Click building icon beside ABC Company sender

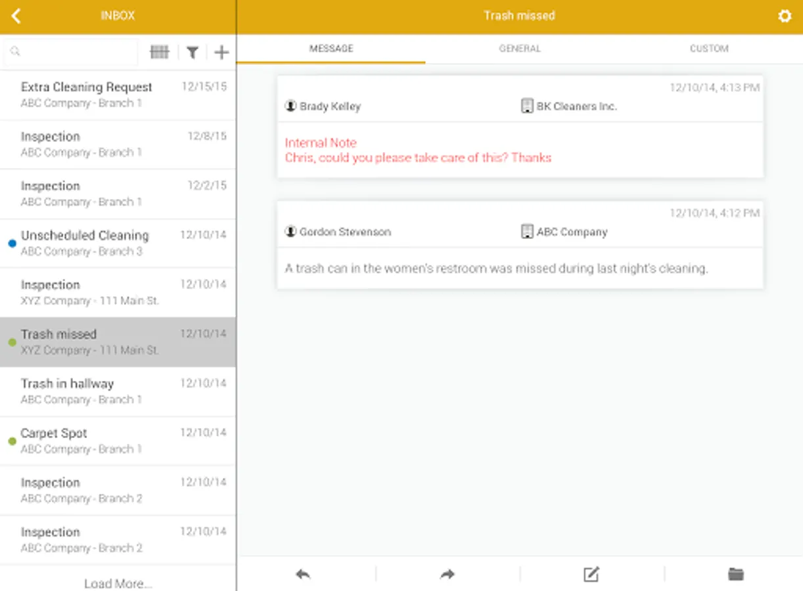point(526,231)
